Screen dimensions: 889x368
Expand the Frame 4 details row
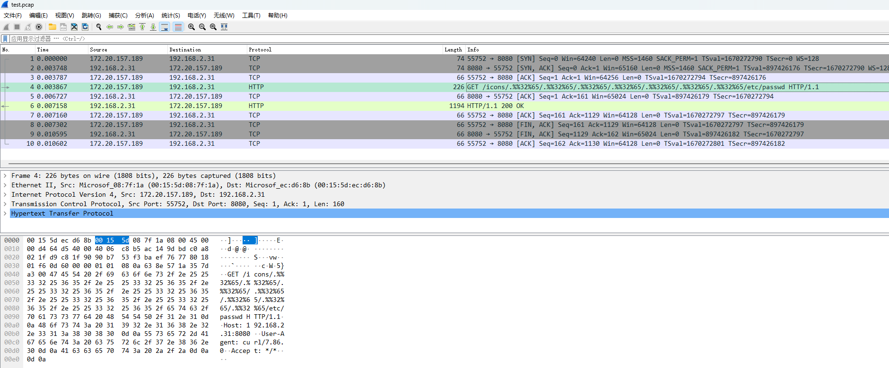[x=5, y=176]
